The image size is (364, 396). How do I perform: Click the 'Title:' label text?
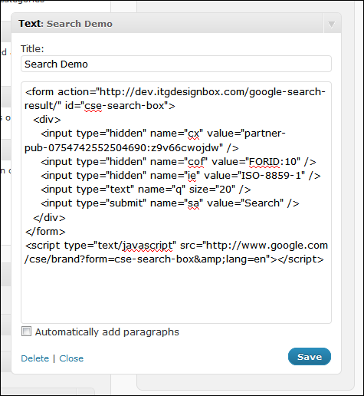(x=32, y=49)
